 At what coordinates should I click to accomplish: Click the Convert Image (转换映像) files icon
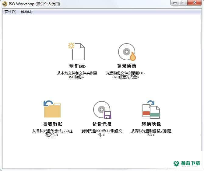coord(151,109)
